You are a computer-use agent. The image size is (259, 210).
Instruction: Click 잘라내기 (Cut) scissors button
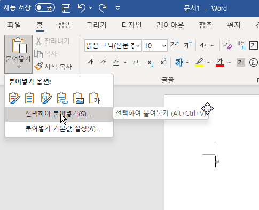tap(52, 41)
